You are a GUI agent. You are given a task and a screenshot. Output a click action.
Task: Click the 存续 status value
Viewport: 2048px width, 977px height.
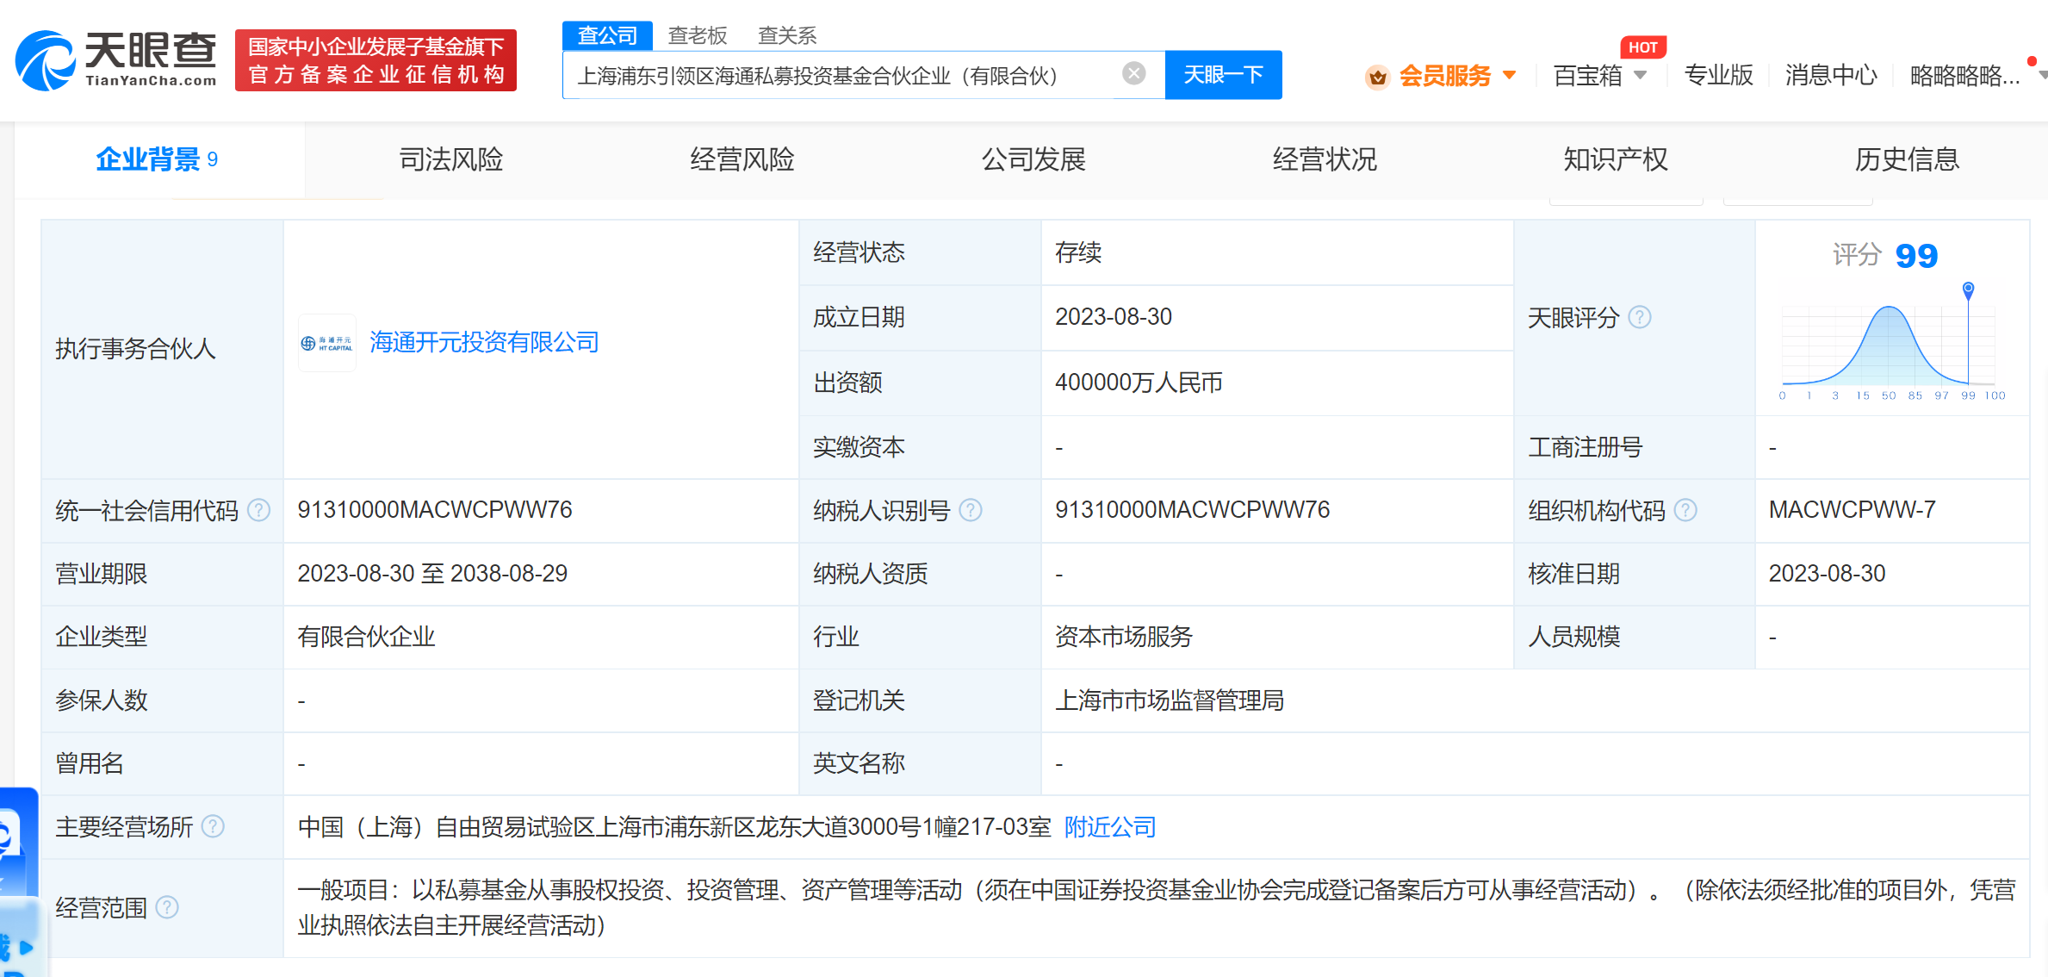(x=1078, y=252)
